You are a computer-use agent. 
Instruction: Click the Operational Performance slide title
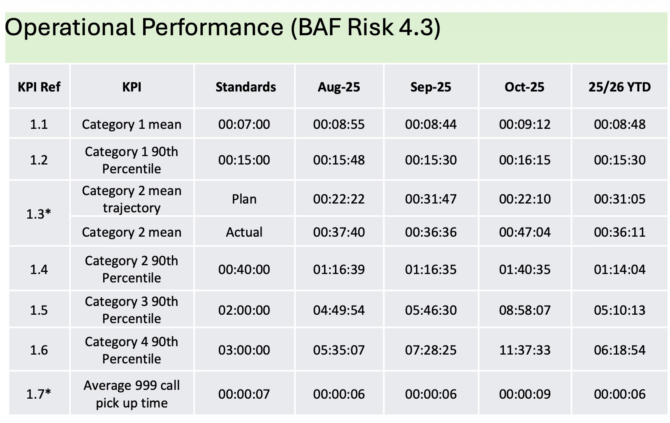(222, 28)
